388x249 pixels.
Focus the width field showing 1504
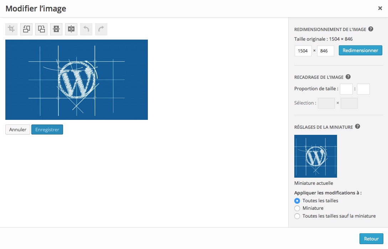(303, 51)
